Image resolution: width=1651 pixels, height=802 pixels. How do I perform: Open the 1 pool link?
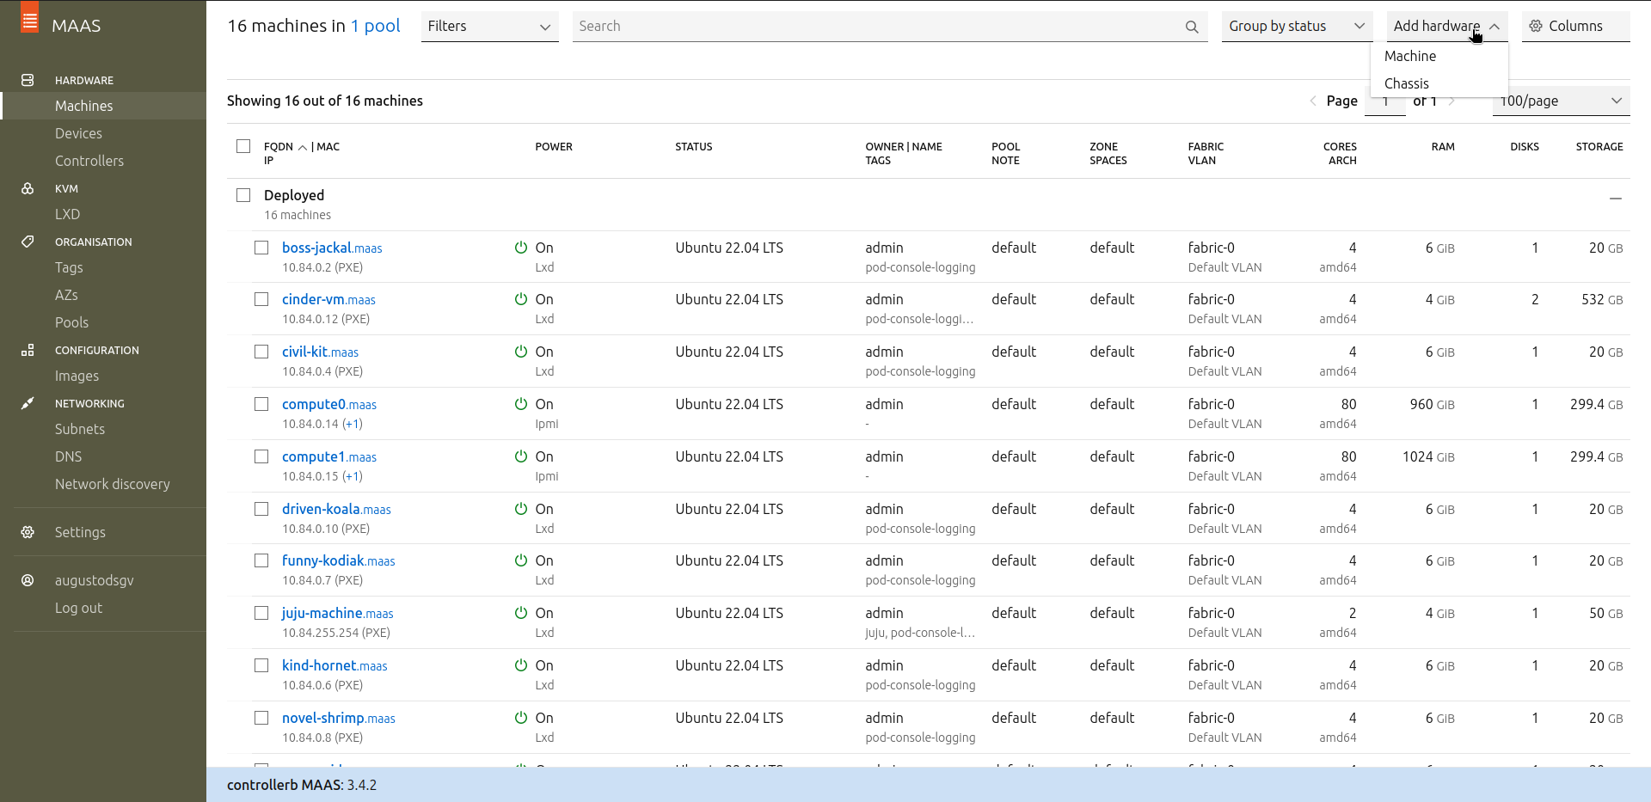pyautogui.click(x=375, y=26)
